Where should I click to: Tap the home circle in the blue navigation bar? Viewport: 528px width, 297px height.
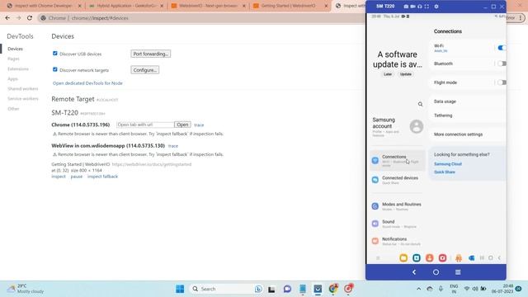point(436,272)
